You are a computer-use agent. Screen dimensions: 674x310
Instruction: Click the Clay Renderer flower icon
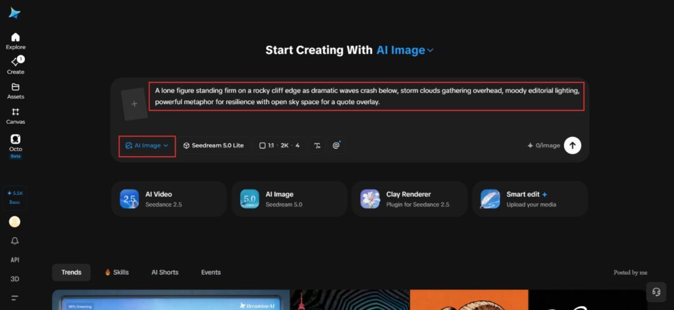tap(370, 199)
